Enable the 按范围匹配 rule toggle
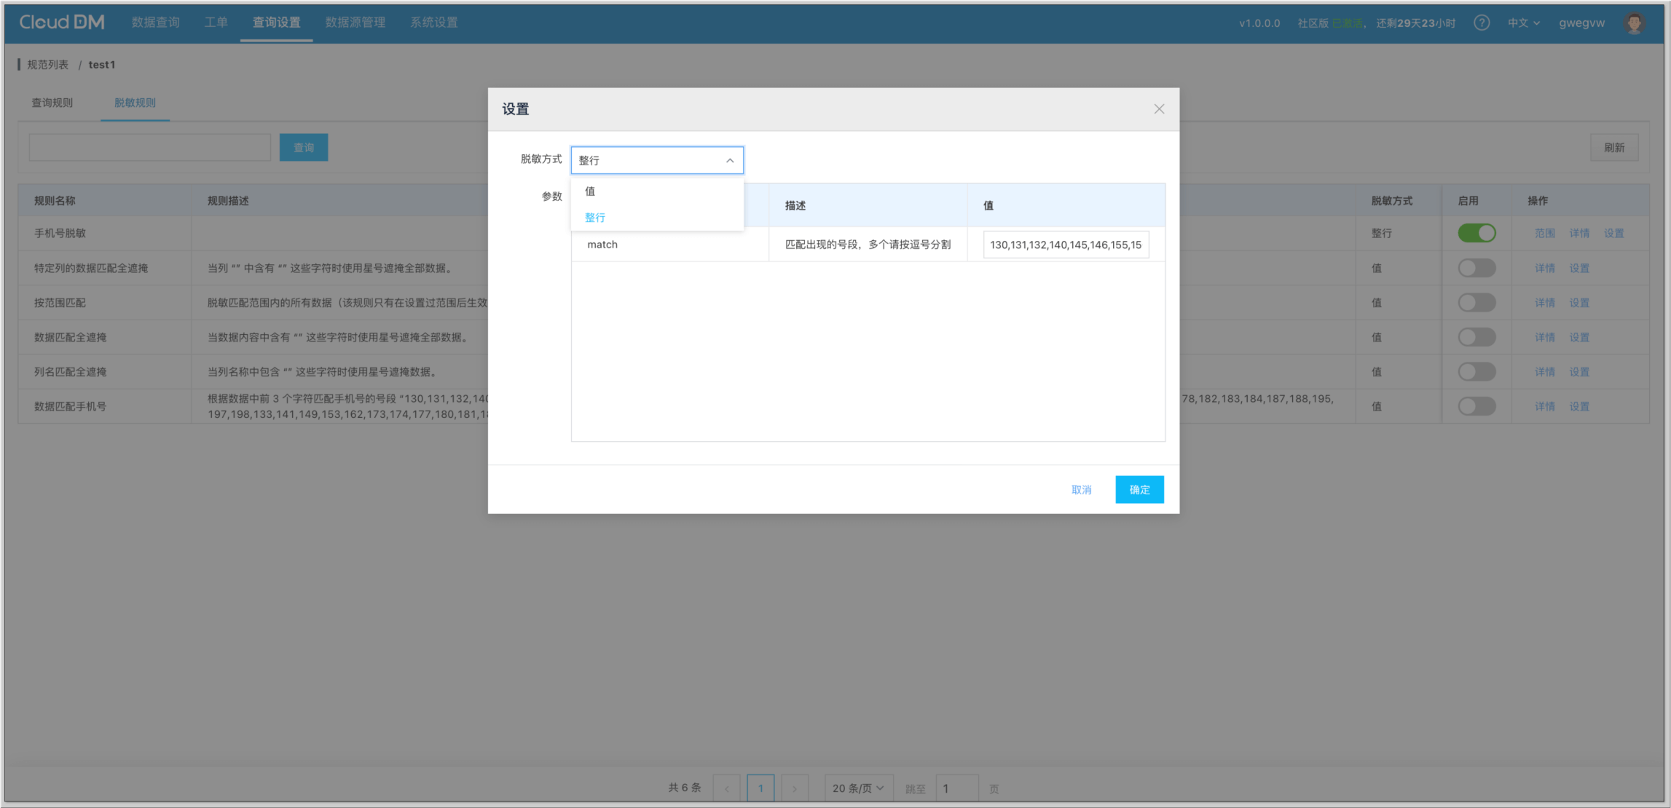This screenshot has width=1671, height=808. tap(1477, 303)
